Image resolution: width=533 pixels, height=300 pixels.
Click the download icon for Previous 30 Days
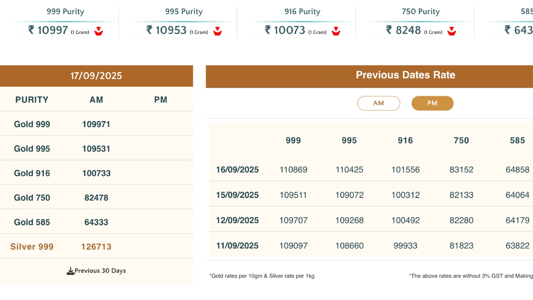pyautogui.click(x=70, y=271)
